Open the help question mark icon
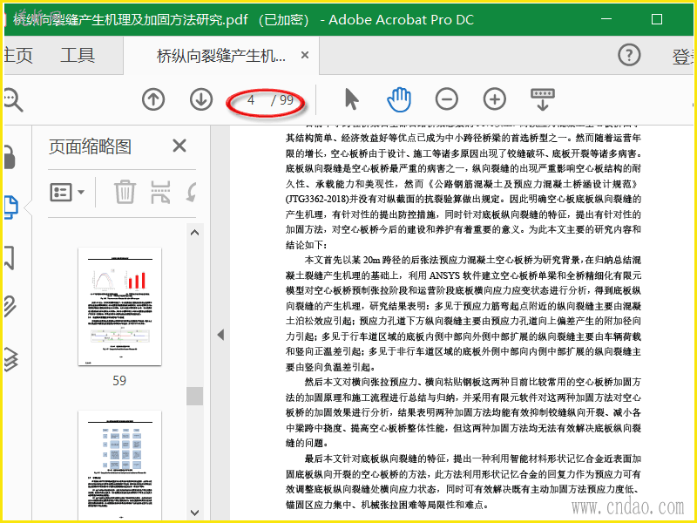The width and height of the screenshot is (697, 523). coord(629,55)
